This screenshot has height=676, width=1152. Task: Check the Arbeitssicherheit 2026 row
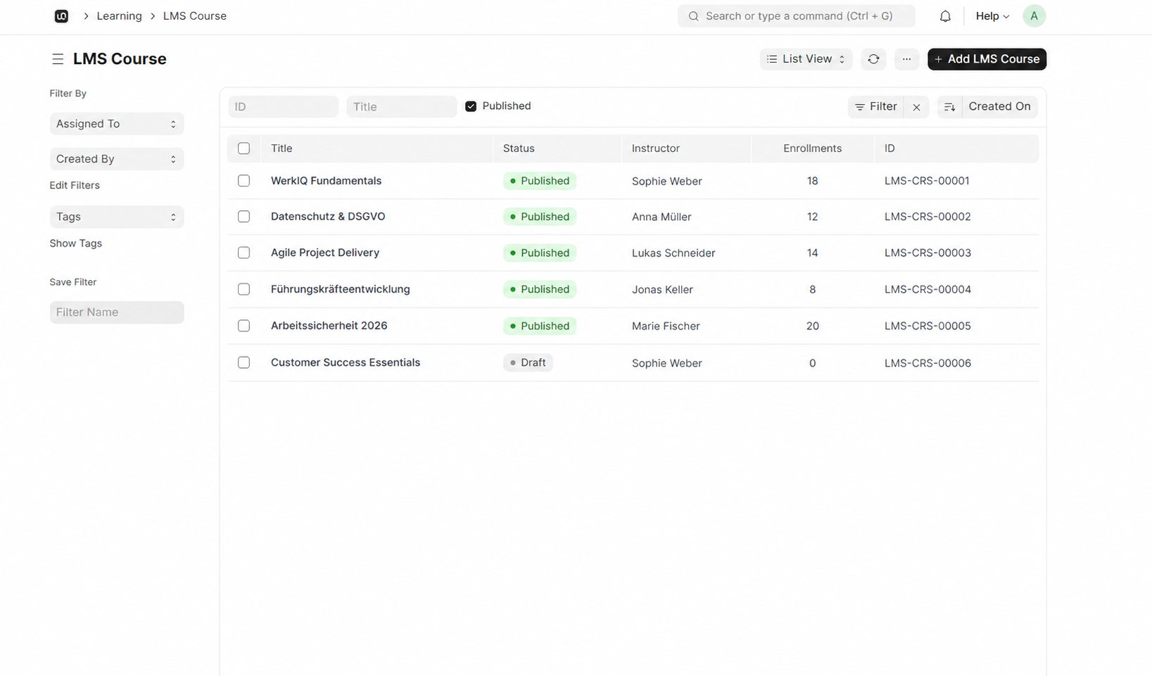[x=243, y=326]
